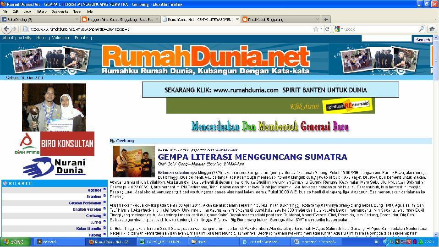Open English Version in the Rubrik list
Screen dimensions: 439x247
[x=87, y=209]
